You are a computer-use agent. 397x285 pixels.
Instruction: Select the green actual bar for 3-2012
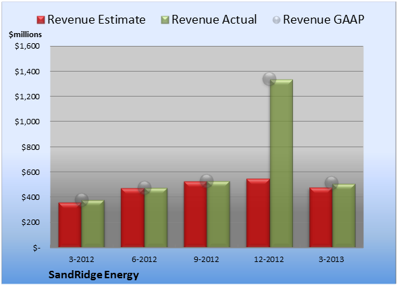(x=93, y=224)
